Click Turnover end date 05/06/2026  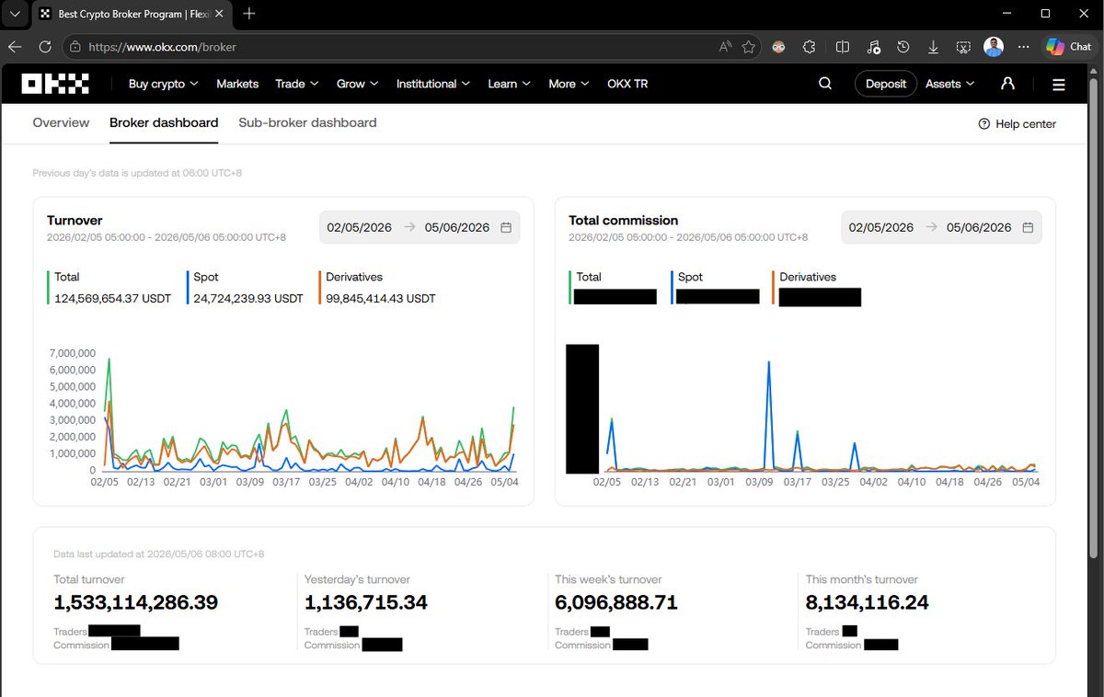point(457,227)
